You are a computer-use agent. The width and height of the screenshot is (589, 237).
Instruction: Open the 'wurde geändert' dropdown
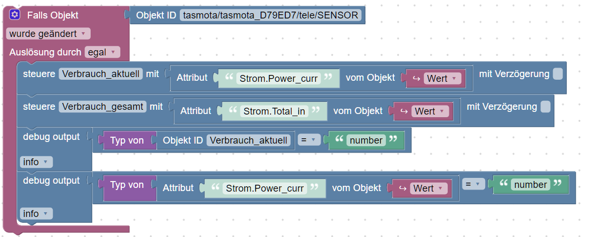49,34
